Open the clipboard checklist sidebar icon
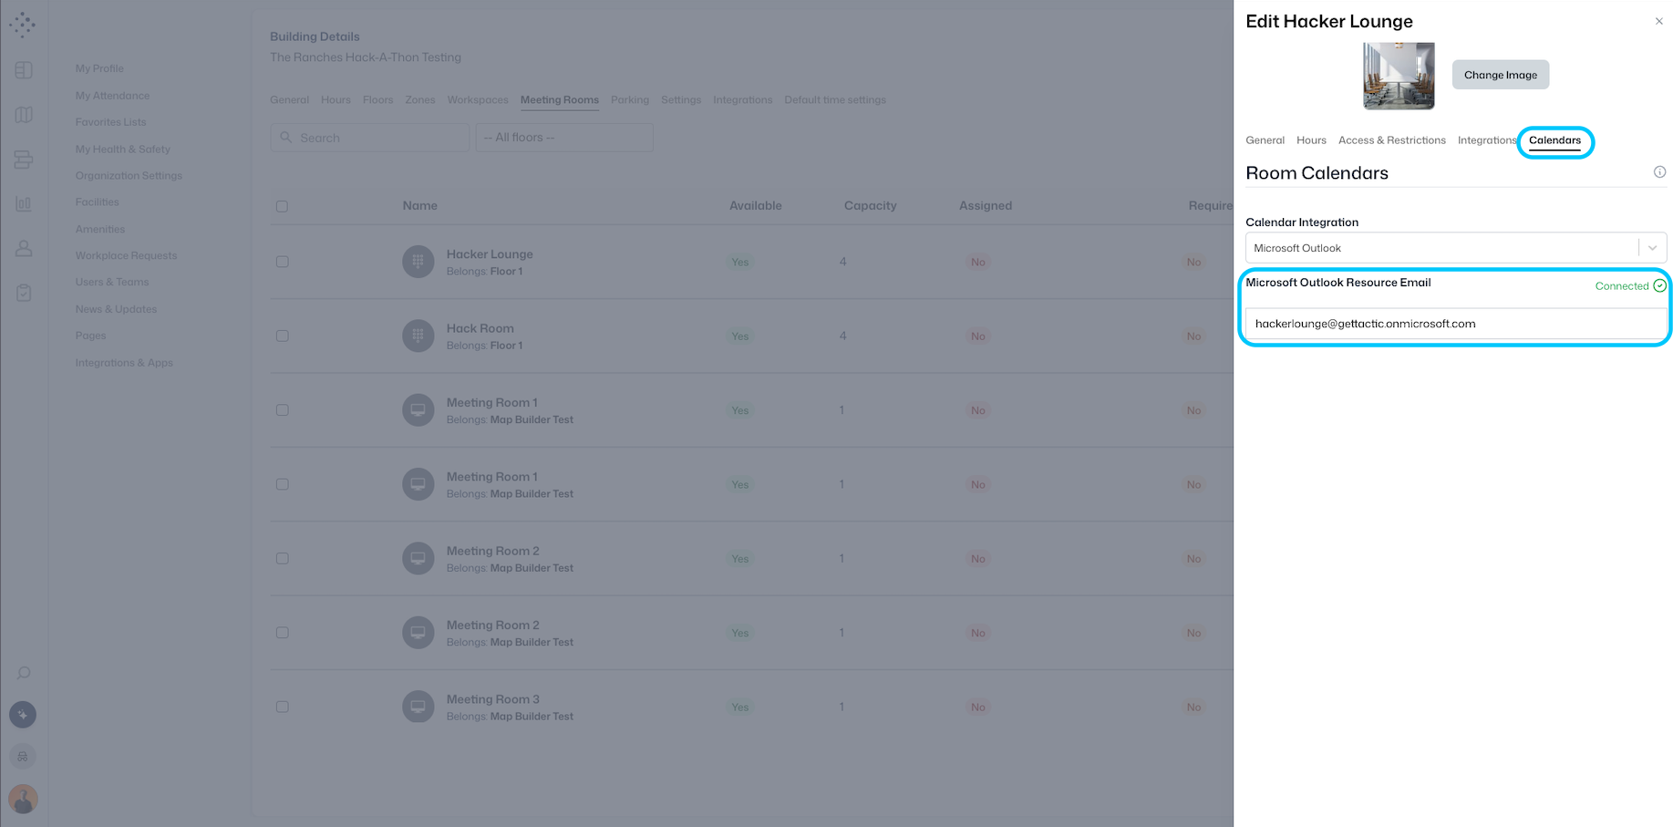Image resolution: width=1673 pixels, height=827 pixels. click(24, 293)
